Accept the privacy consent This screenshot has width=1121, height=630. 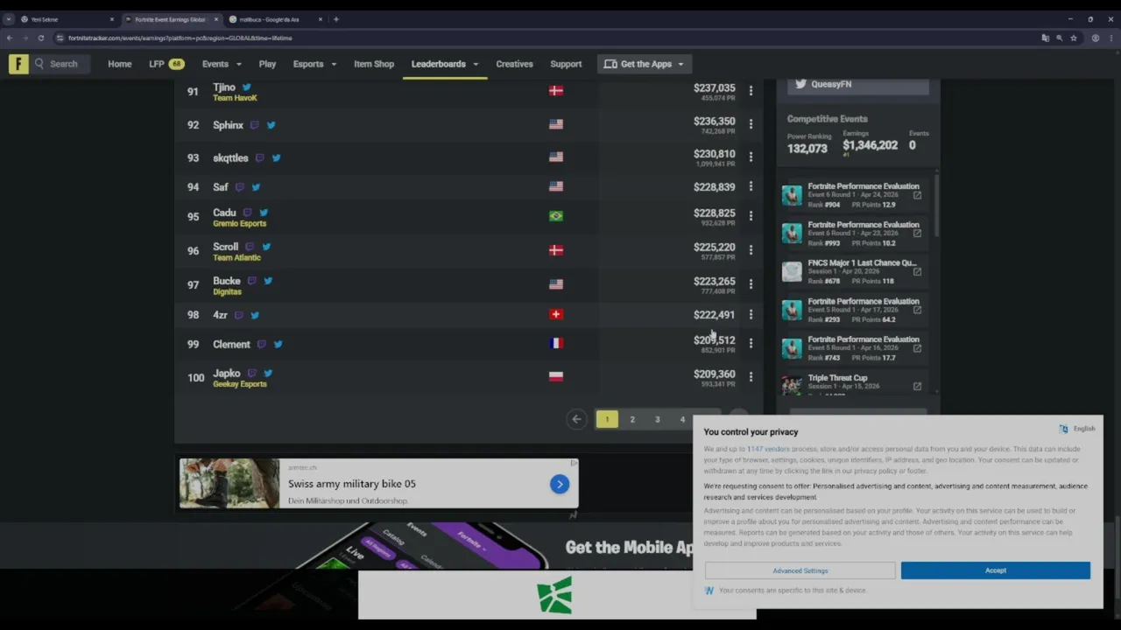coord(996,570)
